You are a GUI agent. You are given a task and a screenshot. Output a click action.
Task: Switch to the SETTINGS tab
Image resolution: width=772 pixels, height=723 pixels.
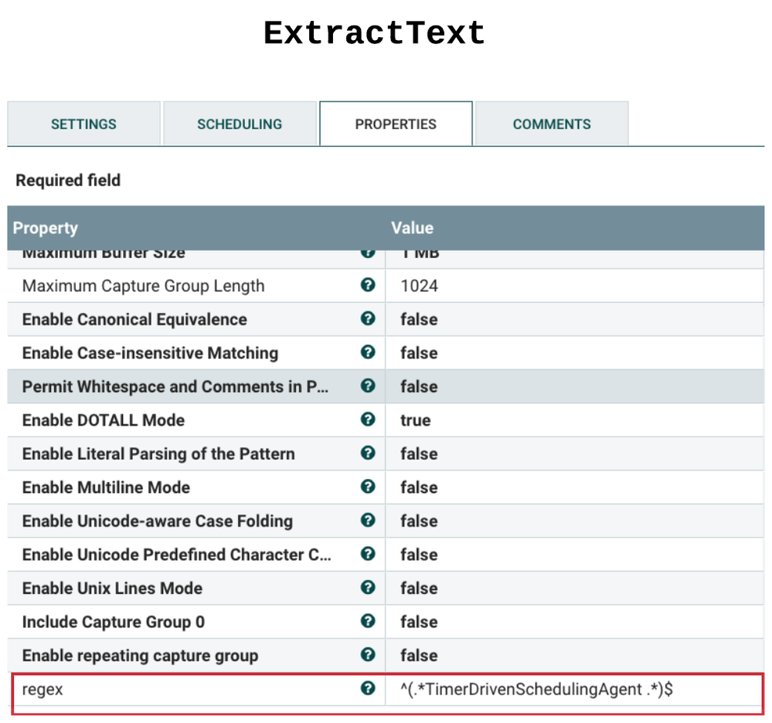(83, 124)
